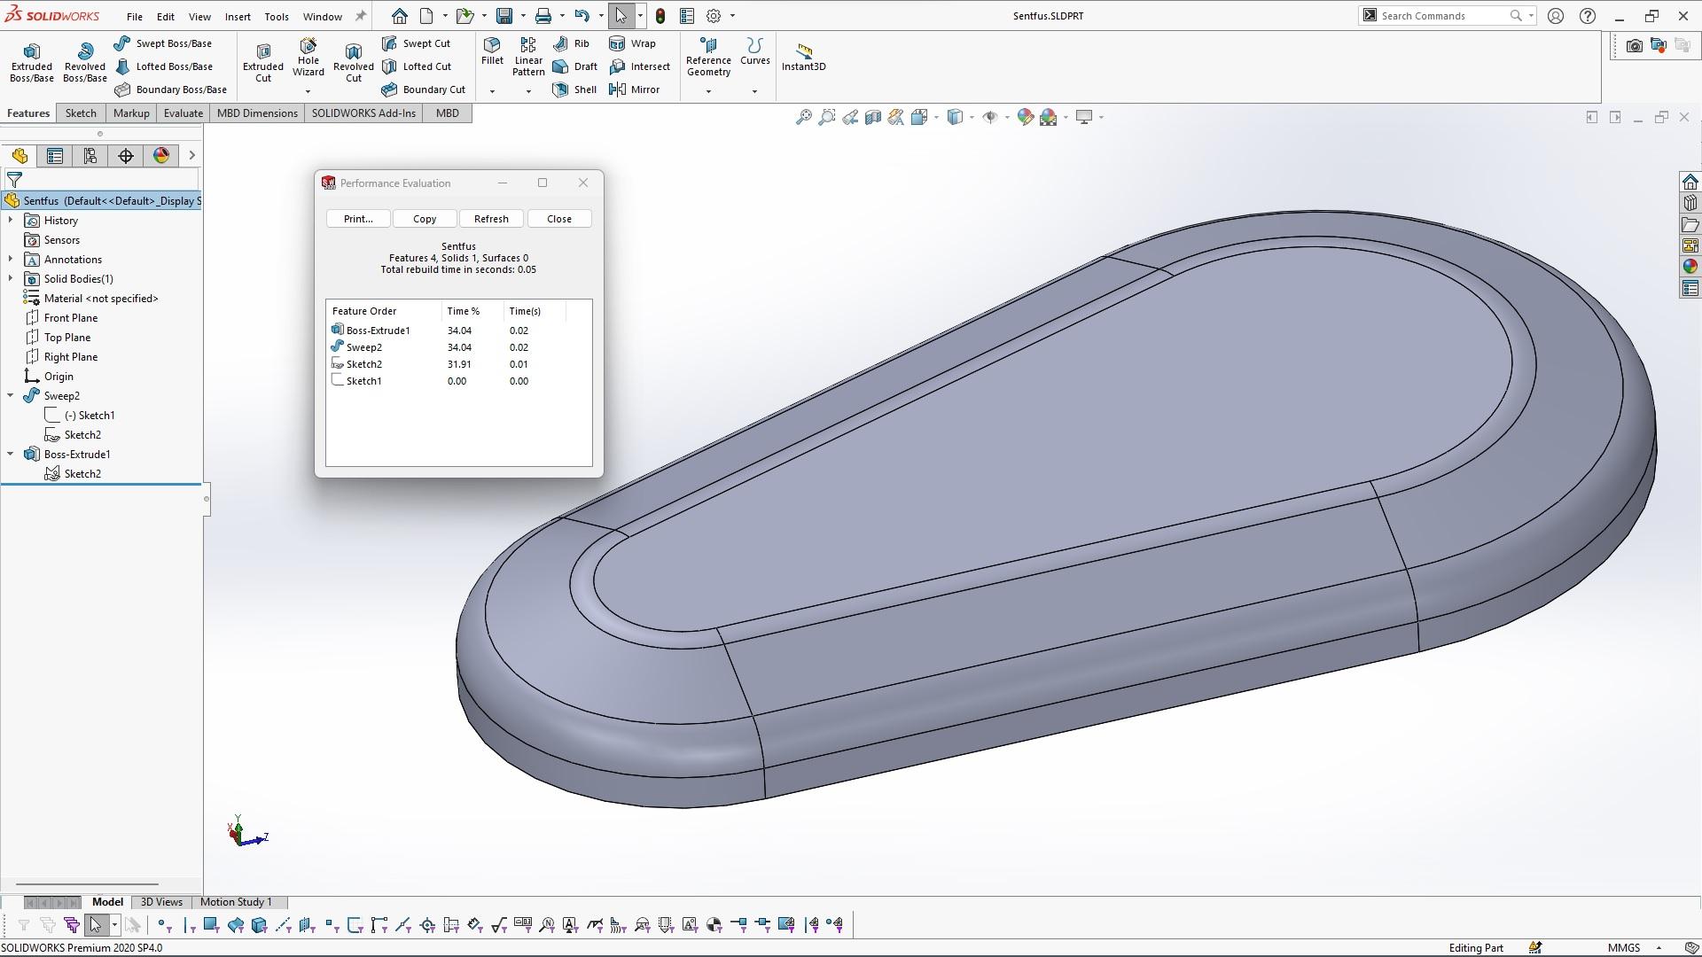The image size is (1702, 957).
Task: Switch to the Evaluate tab
Action: pyautogui.click(x=183, y=113)
